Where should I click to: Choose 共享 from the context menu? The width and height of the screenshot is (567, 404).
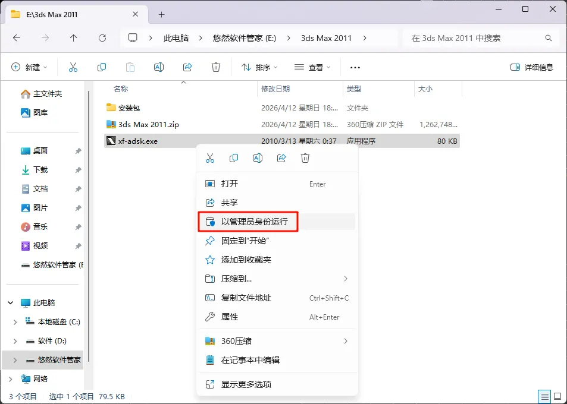click(x=277, y=203)
